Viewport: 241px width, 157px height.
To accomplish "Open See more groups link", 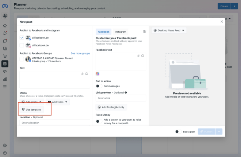I will [80, 53].
